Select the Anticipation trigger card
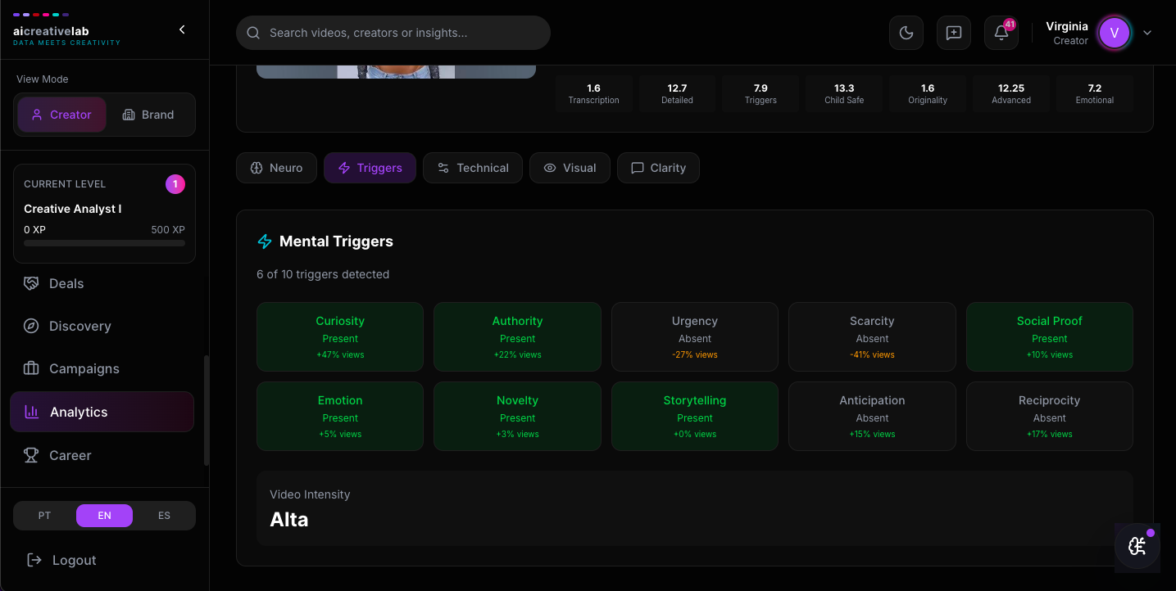Image resolution: width=1176 pixels, height=591 pixels. point(872,416)
